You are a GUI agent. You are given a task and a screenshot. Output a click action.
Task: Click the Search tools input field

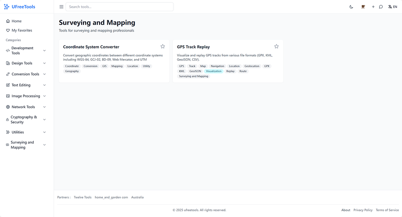[120, 7]
